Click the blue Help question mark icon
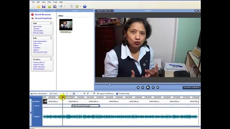 [85, 6]
